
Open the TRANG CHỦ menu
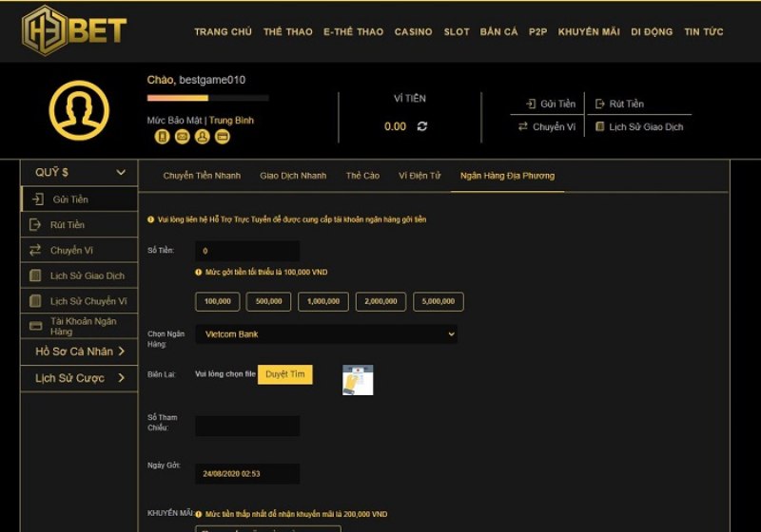tap(223, 32)
